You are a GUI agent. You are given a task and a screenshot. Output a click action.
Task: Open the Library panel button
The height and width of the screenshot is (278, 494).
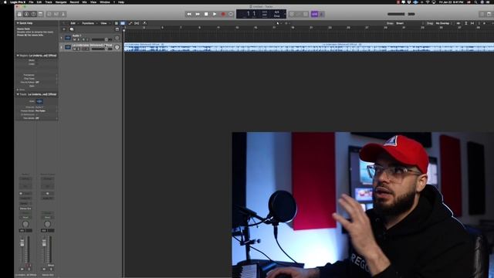(19, 14)
